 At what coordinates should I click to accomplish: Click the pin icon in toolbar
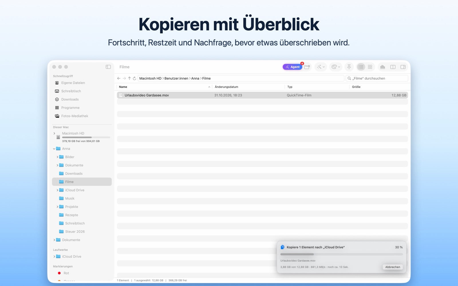(x=349, y=67)
